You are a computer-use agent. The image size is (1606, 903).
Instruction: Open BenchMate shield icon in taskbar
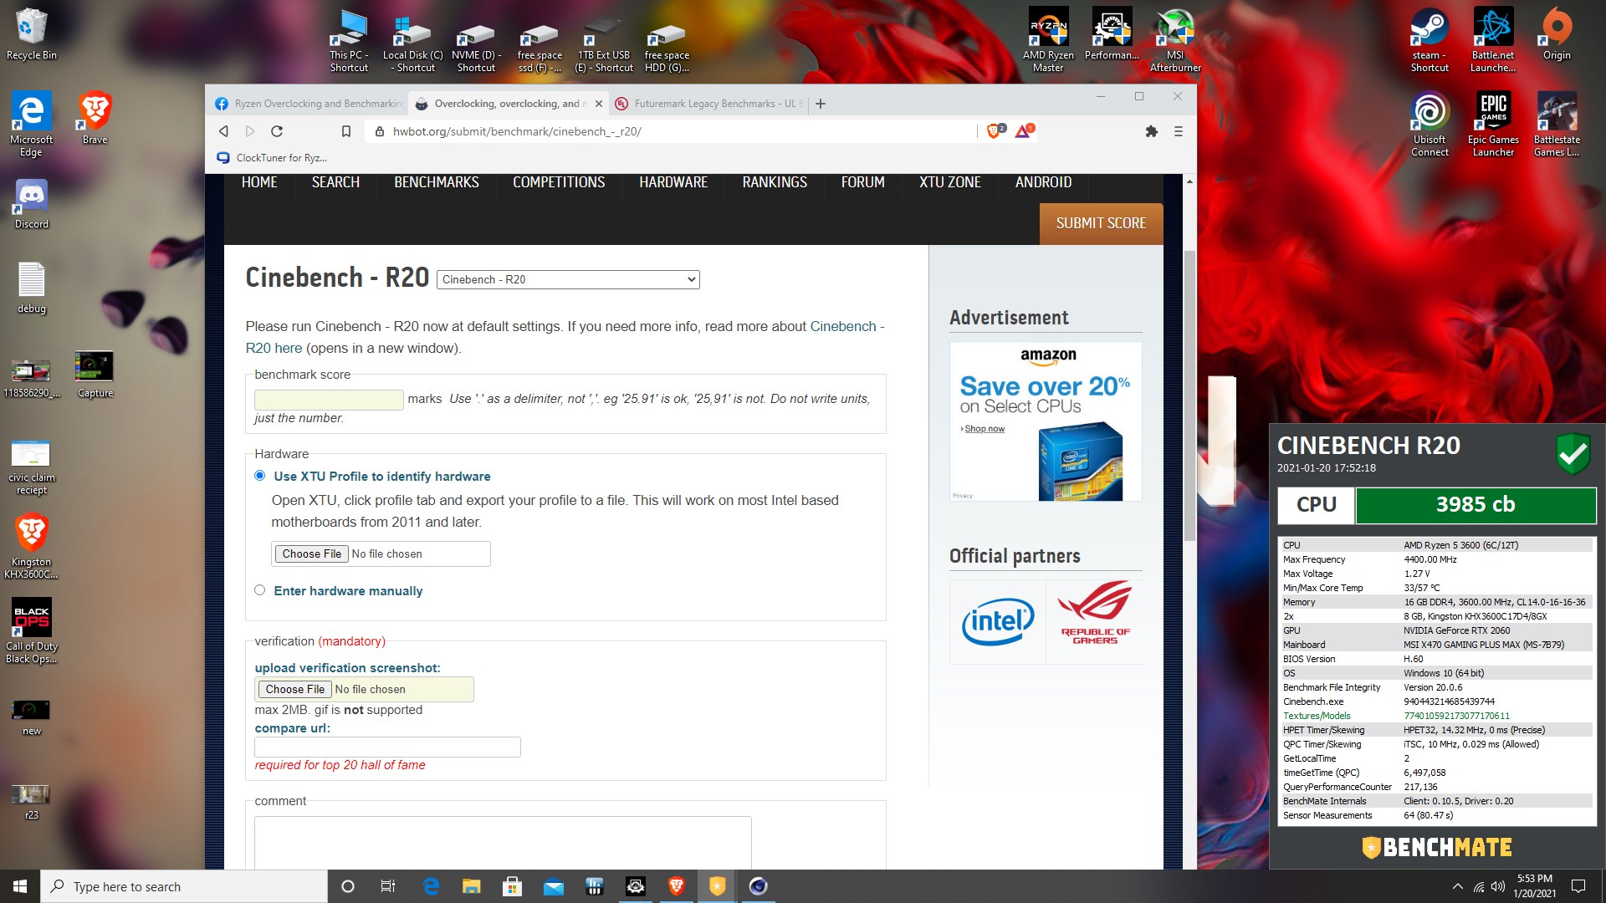tap(717, 886)
